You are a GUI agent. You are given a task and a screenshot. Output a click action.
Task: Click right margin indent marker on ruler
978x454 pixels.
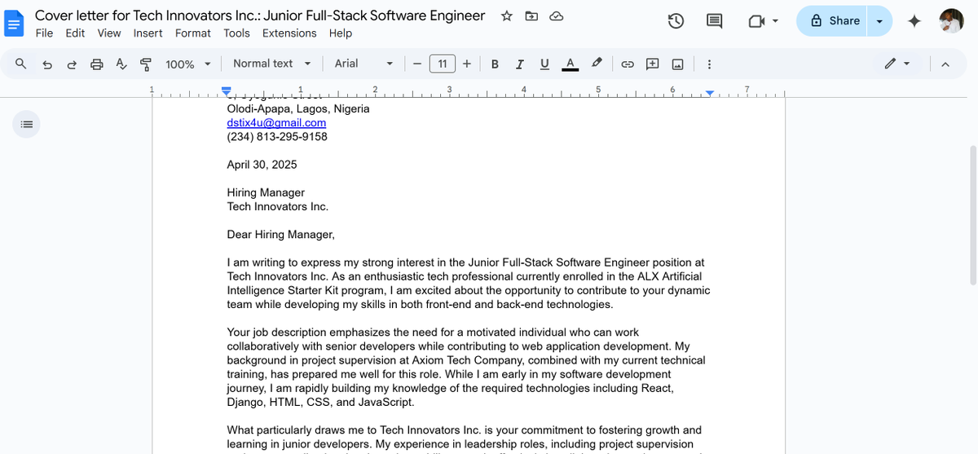[x=709, y=95]
